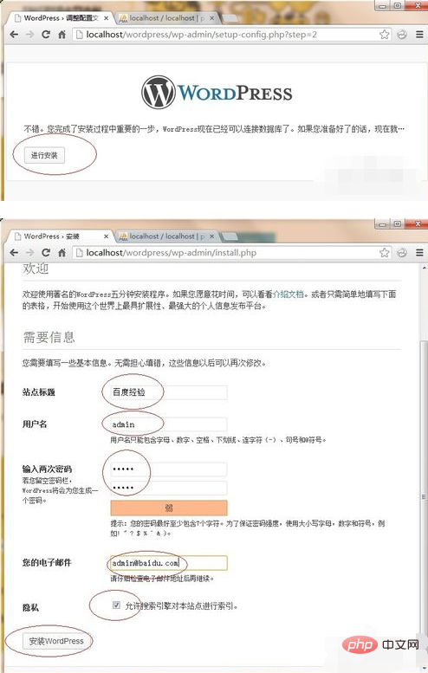Click forward arrow in top browser window
The height and width of the screenshot is (673, 428).
[29, 35]
